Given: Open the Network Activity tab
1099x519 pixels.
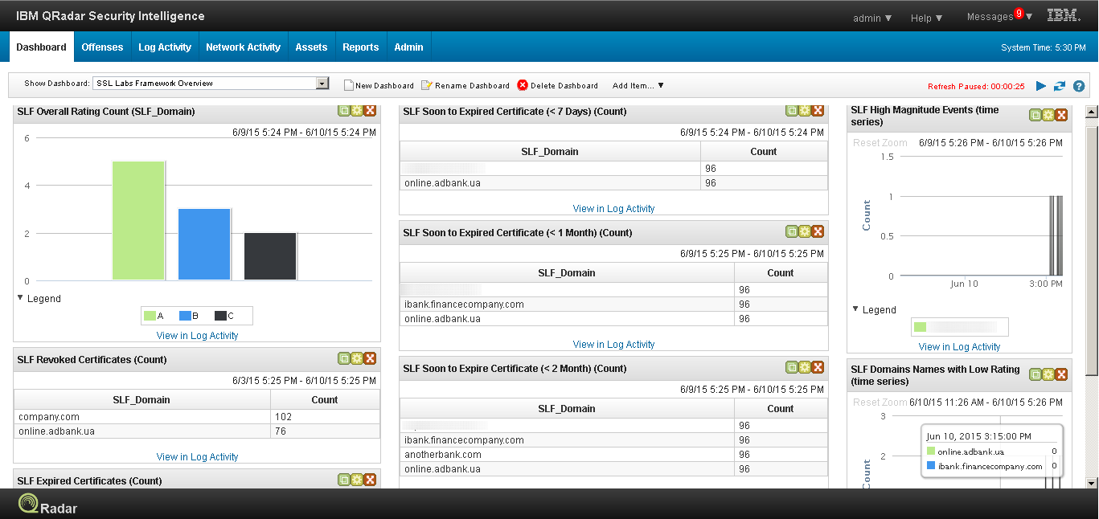Looking at the screenshot, I should 243,47.
